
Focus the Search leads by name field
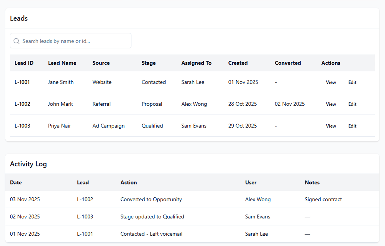[75, 41]
